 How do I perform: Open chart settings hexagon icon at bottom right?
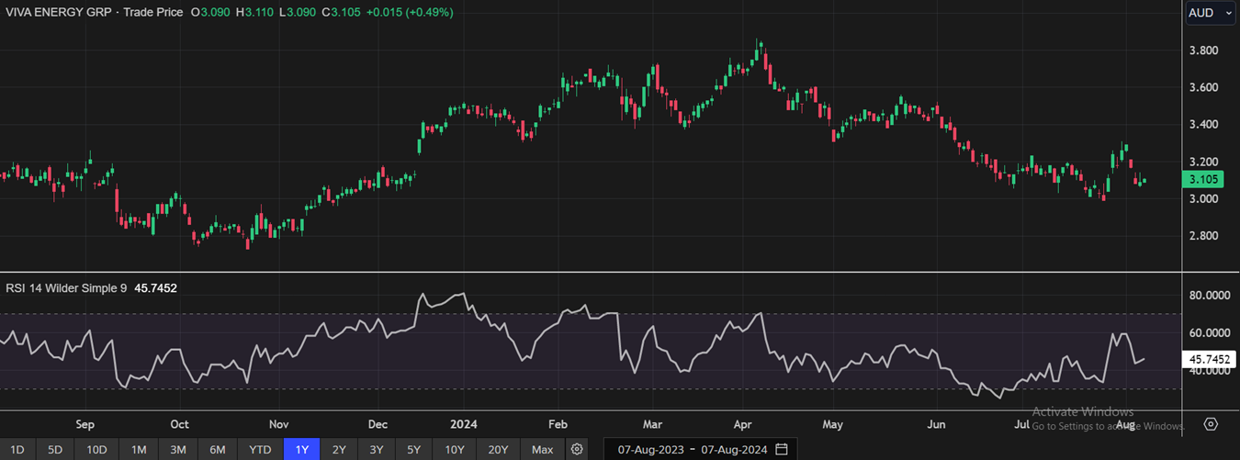pyautogui.click(x=1211, y=424)
